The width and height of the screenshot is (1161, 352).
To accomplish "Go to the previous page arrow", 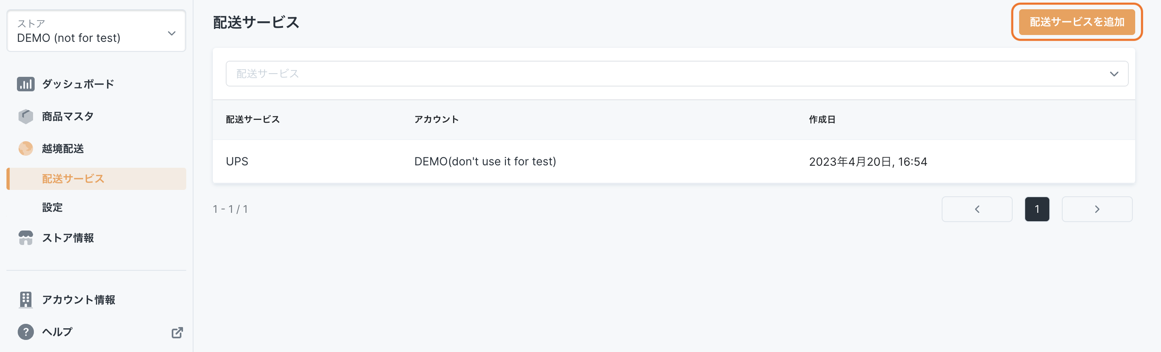I will [x=977, y=209].
